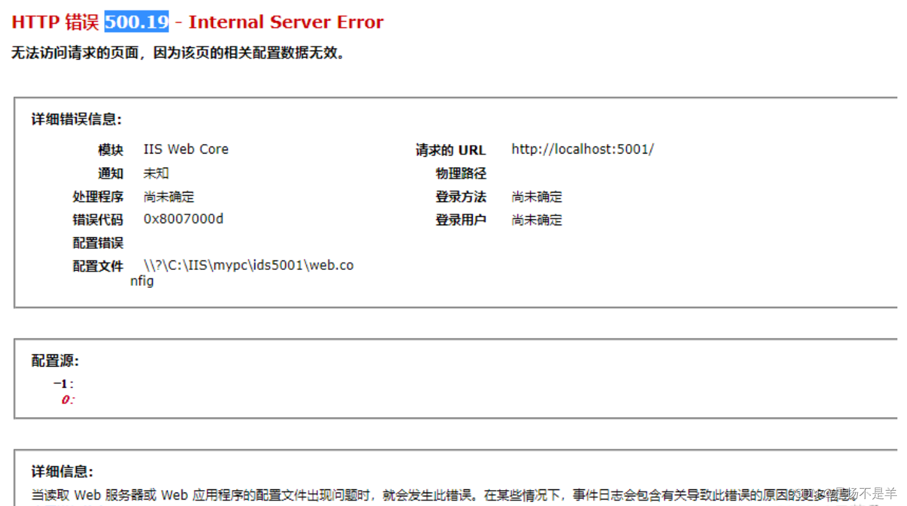
Task: Click the Internal Server Error heading
Action: tap(285, 21)
